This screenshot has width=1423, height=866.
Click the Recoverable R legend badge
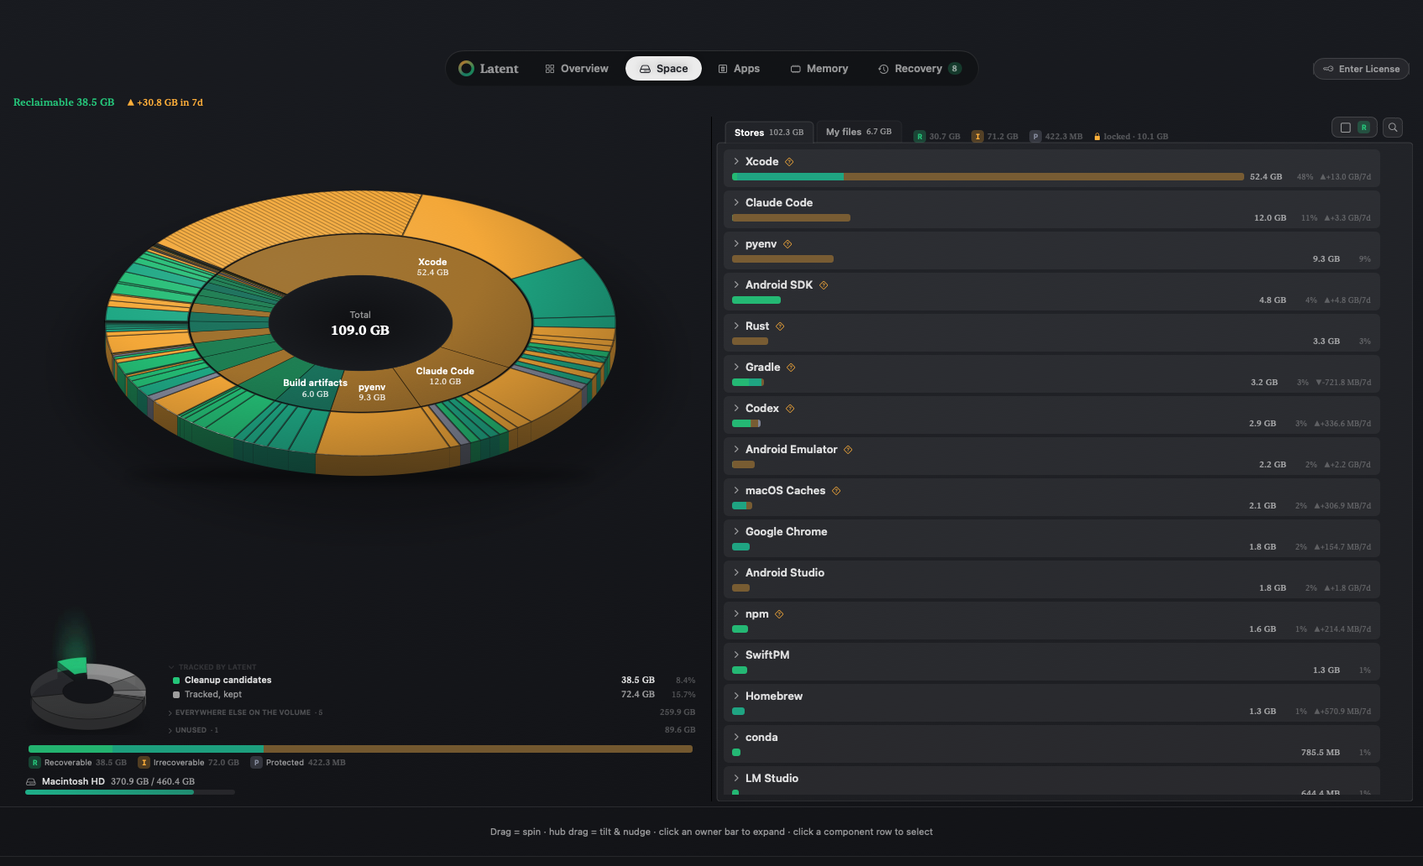[x=34, y=763]
